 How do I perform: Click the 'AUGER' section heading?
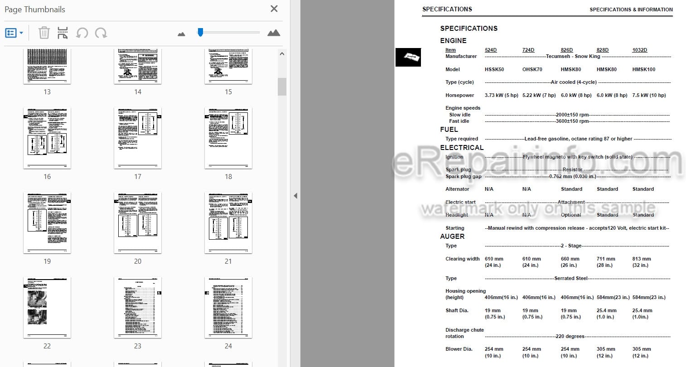tap(452, 236)
